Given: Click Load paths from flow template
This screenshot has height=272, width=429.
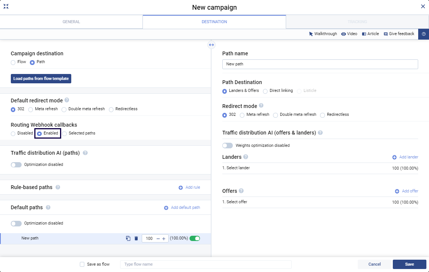Looking at the screenshot, I should click(41, 78).
